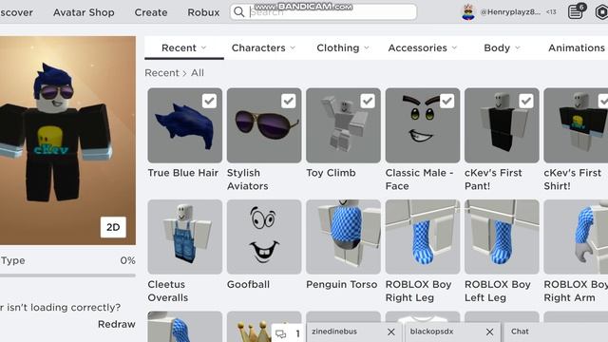Uncheck the True Blue Hair checkmark
Image resolution: width=608 pixels, height=342 pixels.
click(x=209, y=102)
